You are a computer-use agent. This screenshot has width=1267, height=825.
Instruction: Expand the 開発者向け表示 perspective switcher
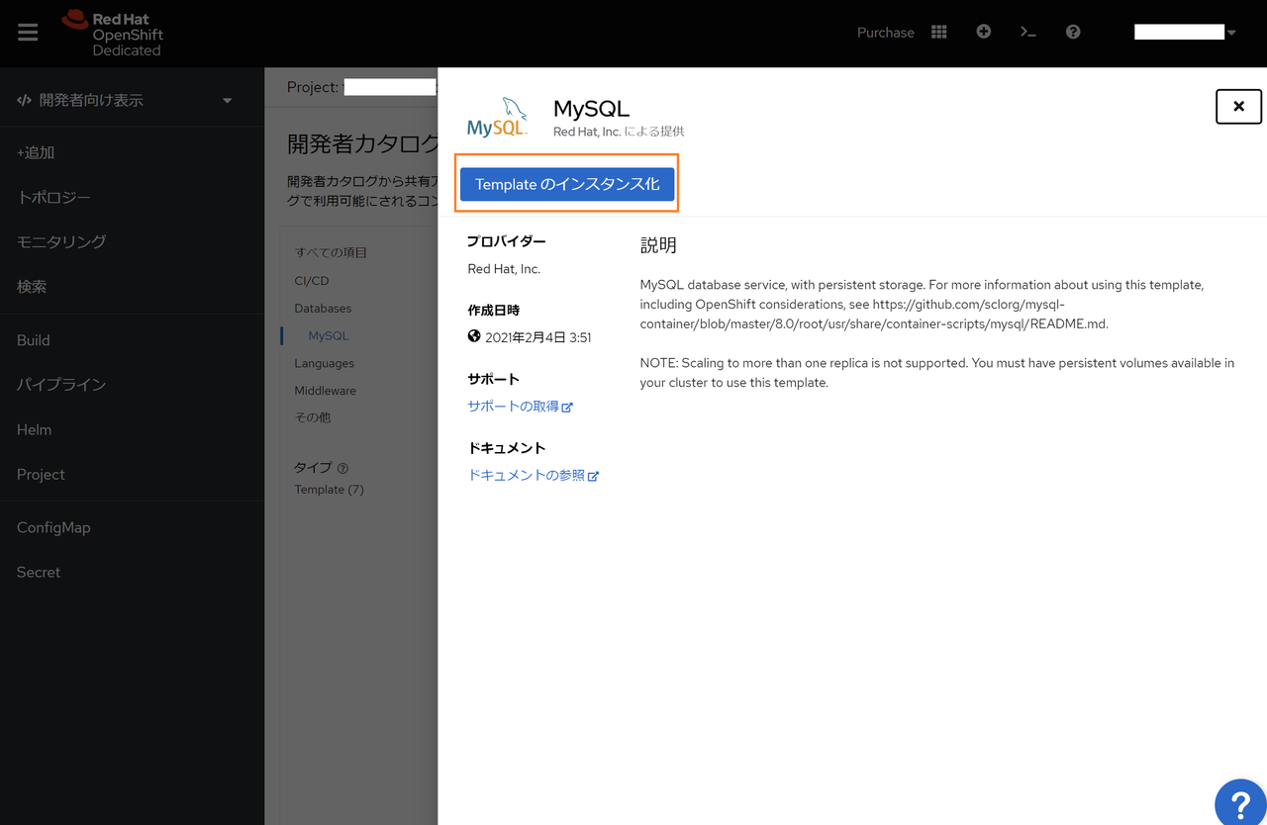(125, 100)
